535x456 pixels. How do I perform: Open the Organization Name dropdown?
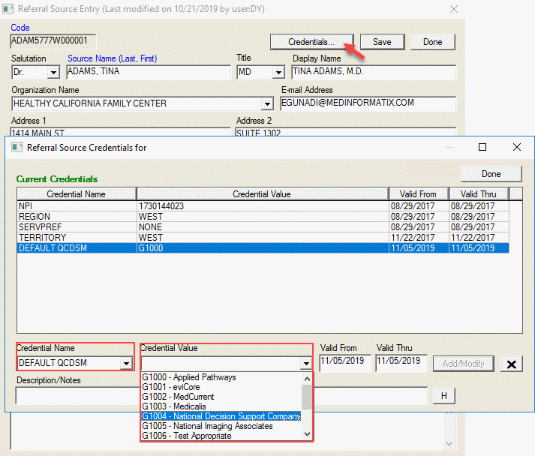[x=266, y=103]
